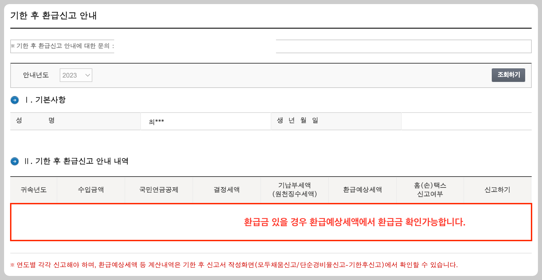Click the name field showing 최***
The width and height of the screenshot is (542, 280).
tap(206, 121)
